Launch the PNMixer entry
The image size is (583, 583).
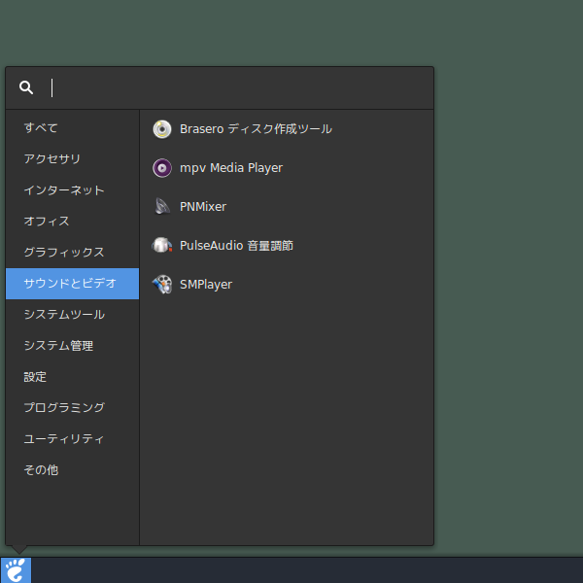(x=287, y=207)
